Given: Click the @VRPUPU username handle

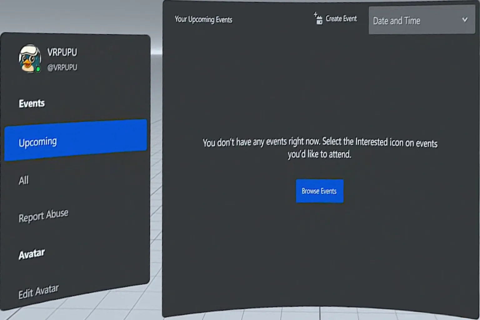Looking at the screenshot, I should [62, 67].
